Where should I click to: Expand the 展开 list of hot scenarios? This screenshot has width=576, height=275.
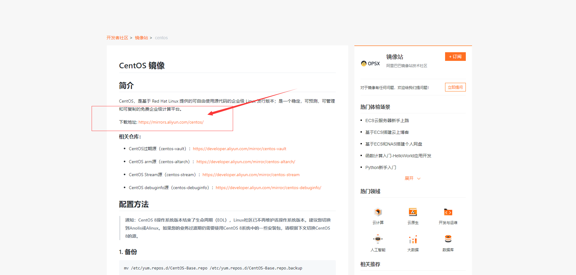click(x=413, y=178)
